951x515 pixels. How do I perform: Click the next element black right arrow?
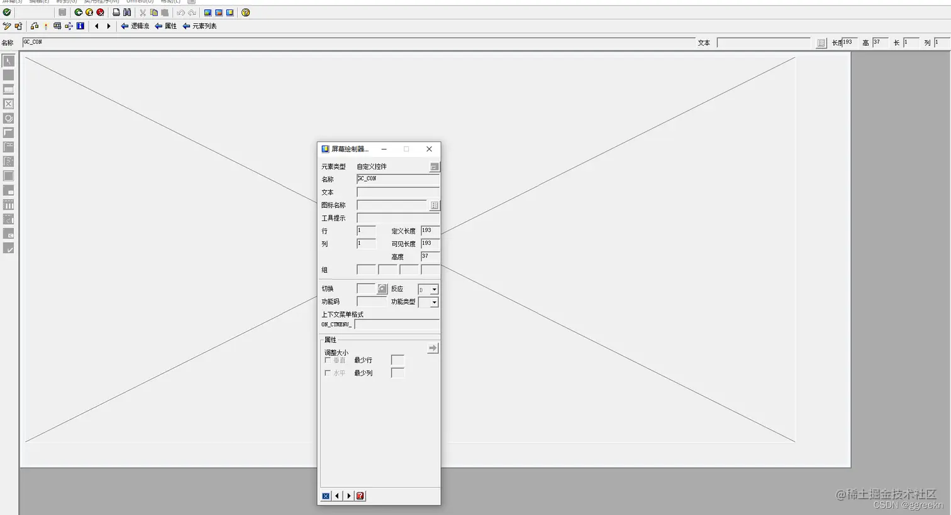108,26
